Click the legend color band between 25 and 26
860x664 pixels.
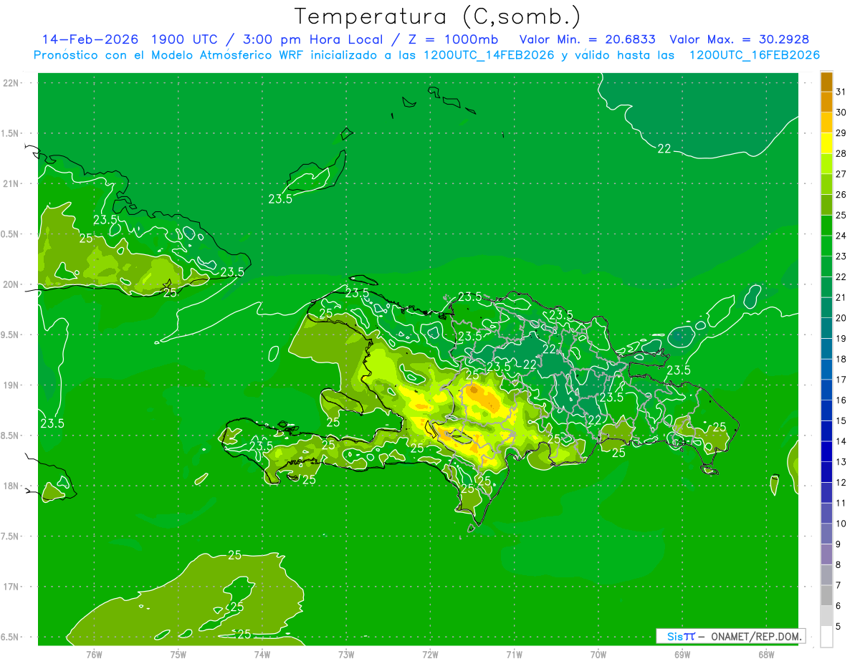pos(826,206)
